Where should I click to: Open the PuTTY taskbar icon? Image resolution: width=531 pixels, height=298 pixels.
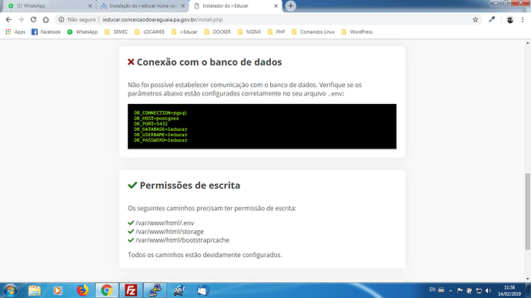click(x=155, y=290)
